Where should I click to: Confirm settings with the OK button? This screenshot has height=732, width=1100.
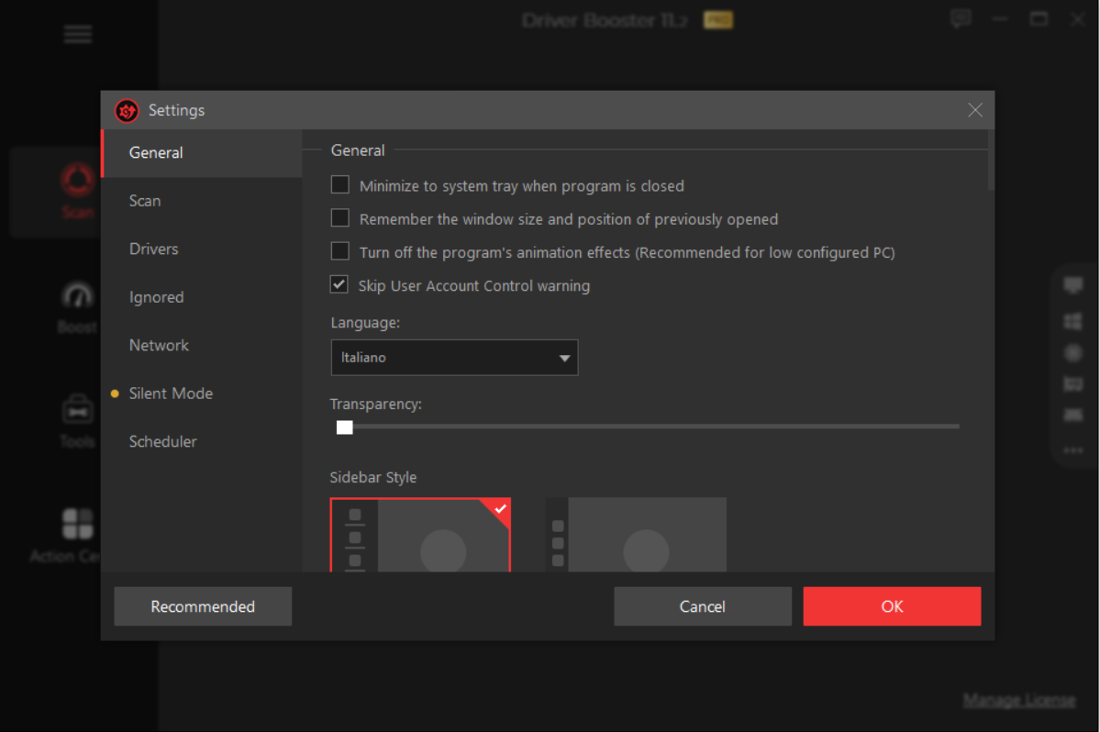[892, 606]
